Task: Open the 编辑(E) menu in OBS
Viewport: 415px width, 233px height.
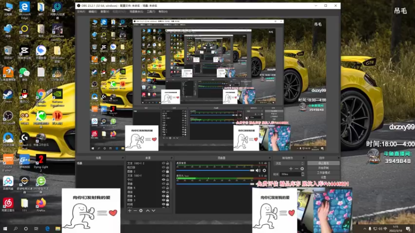Action: [x=93, y=11]
